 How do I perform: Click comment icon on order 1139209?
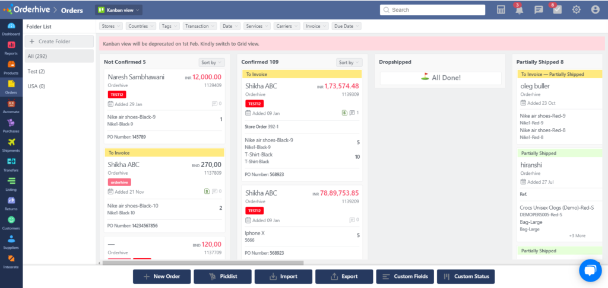point(352,220)
